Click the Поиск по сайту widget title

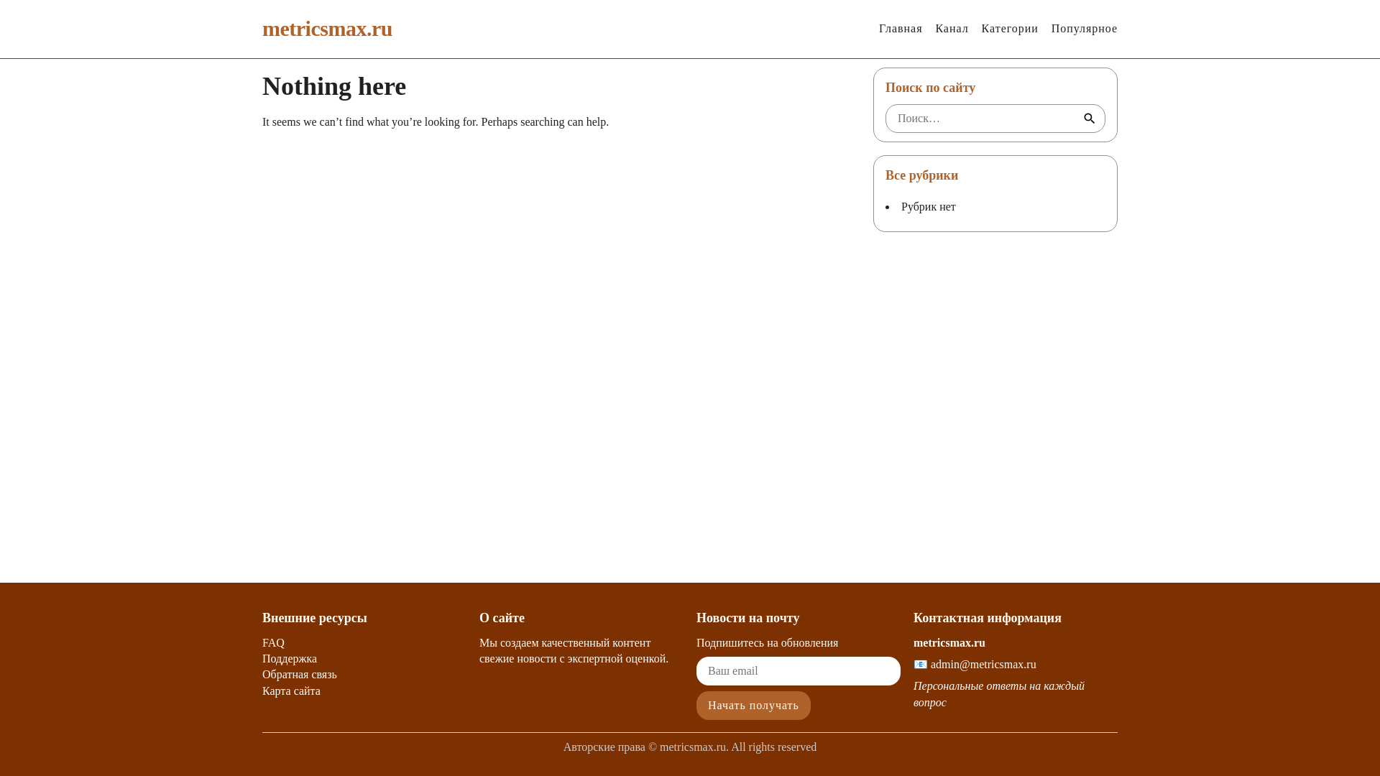point(930,88)
